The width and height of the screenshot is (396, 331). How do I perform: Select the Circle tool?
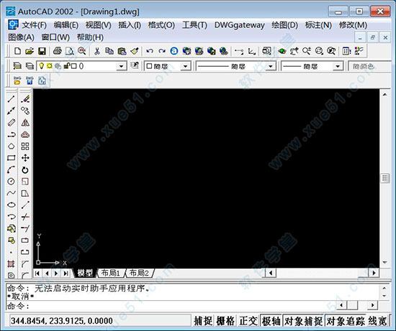(x=11, y=182)
